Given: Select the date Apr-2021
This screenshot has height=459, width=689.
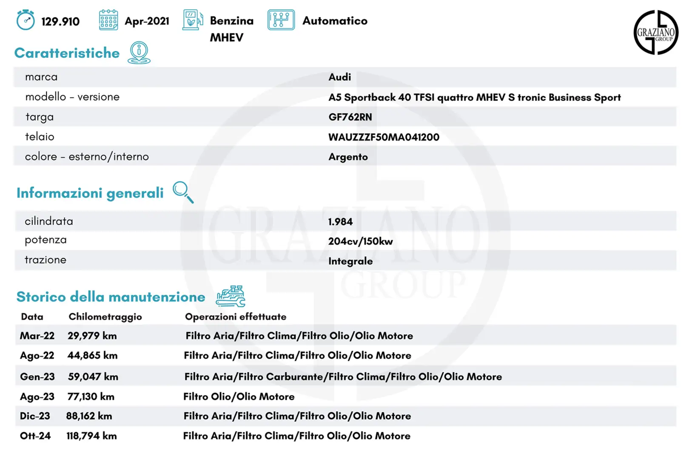Looking at the screenshot, I should (x=147, y=21).
